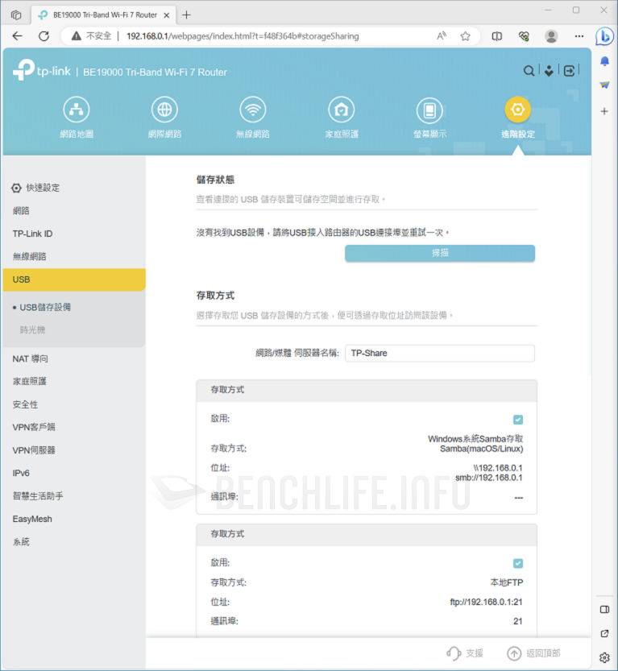Open NAT 導向 in sidebar
618x671 pixels.
(x=30, y=358)
